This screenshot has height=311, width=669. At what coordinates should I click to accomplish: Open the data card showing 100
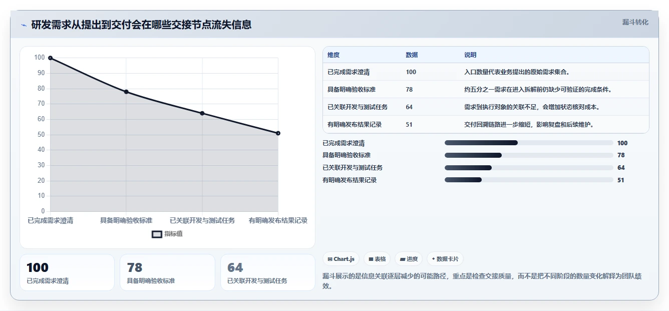coord(67,272)
